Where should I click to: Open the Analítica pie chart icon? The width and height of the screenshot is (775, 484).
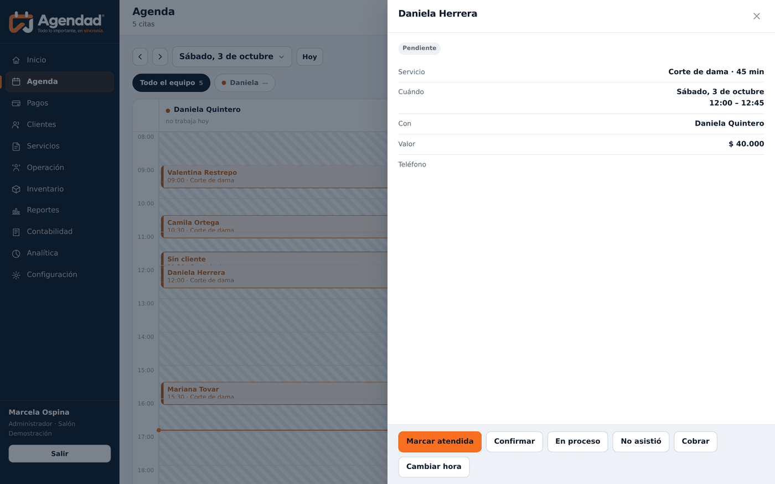pos(16,253)
